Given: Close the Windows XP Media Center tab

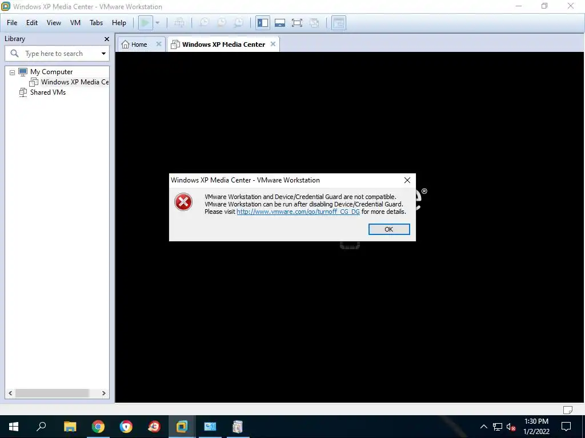Looking at the screenshot, I should tap(273, 44).
